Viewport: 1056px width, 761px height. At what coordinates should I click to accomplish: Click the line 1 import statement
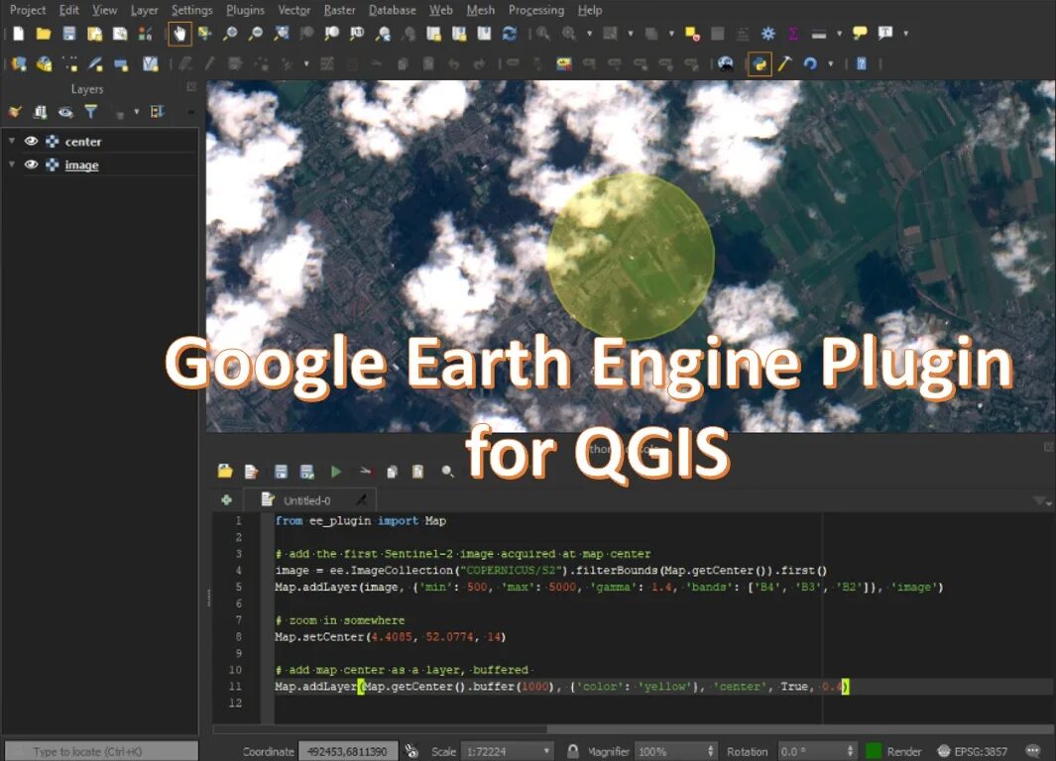pos(360,521)
